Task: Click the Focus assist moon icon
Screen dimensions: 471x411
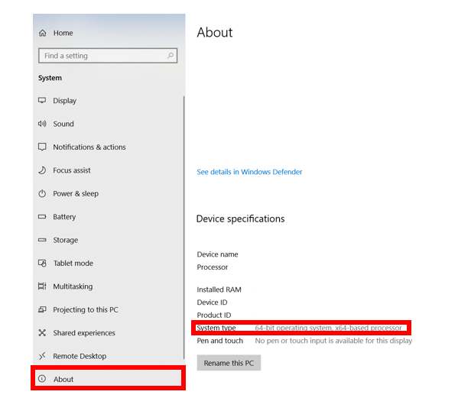Action: pyautogui.click(x=42, y=170)
